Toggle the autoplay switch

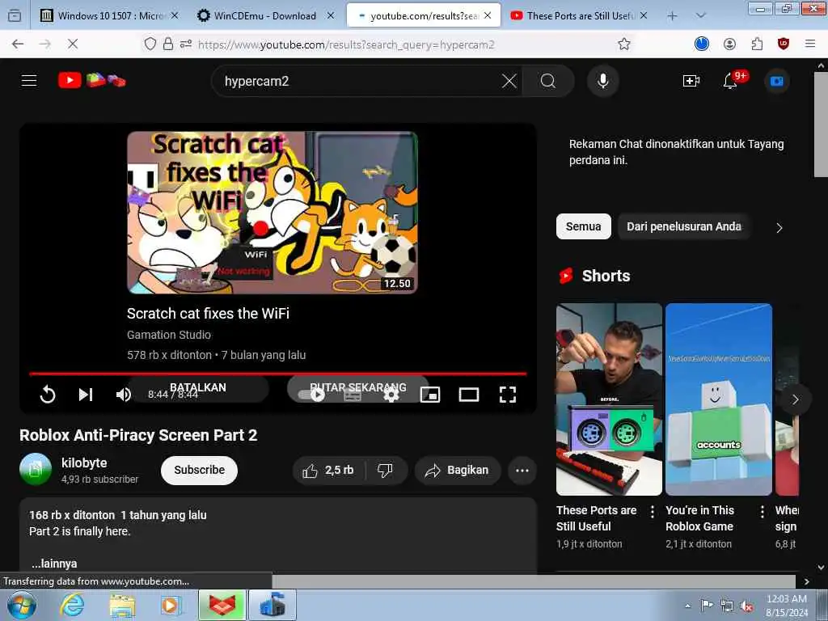(312, 395)
